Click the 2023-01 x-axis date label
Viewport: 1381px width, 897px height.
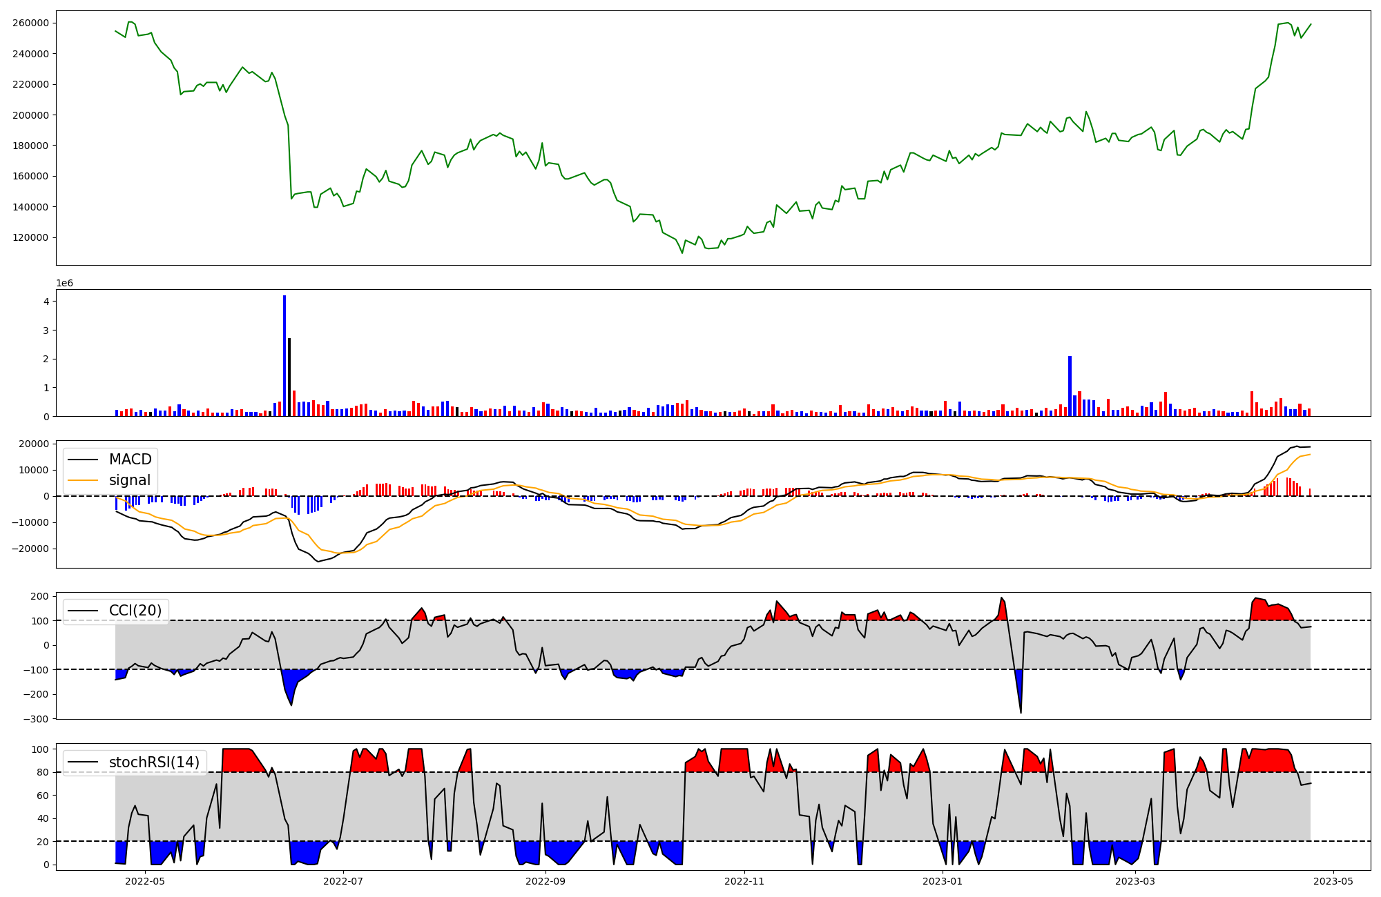point(943,881)
